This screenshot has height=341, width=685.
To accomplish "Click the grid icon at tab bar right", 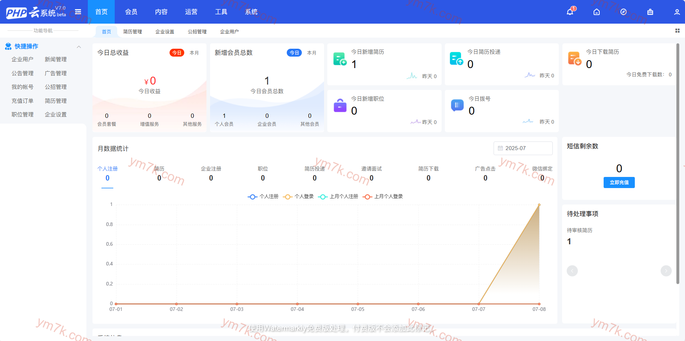I will pyautogui.click(x=677, y=31).
